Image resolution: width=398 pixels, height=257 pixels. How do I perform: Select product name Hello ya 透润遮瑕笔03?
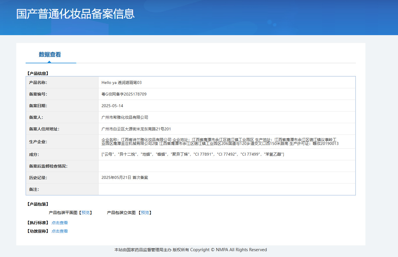pyautogui.click(x=122, y=83)
